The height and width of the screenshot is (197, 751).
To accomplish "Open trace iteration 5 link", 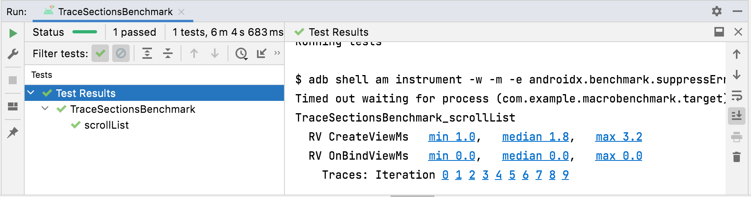I will [512, 175].
